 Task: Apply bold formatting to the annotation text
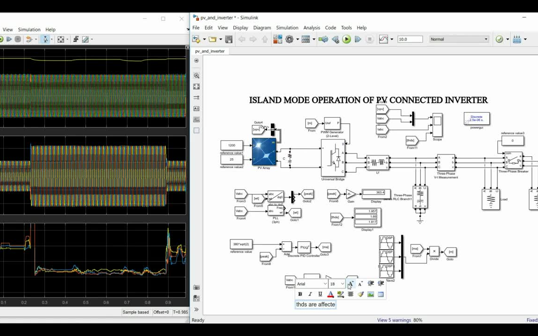click(x=300, y=294)
